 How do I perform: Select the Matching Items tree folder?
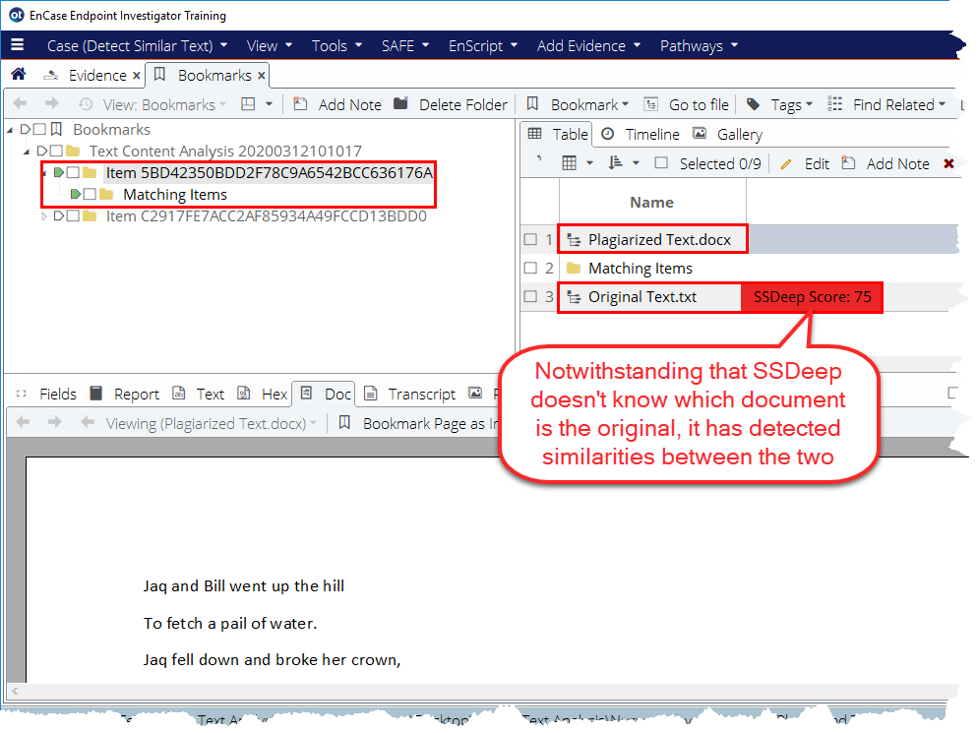[175, 195]
